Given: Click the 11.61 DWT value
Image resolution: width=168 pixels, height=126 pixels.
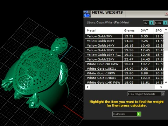Looking at the screenshot, I should 145,83.
